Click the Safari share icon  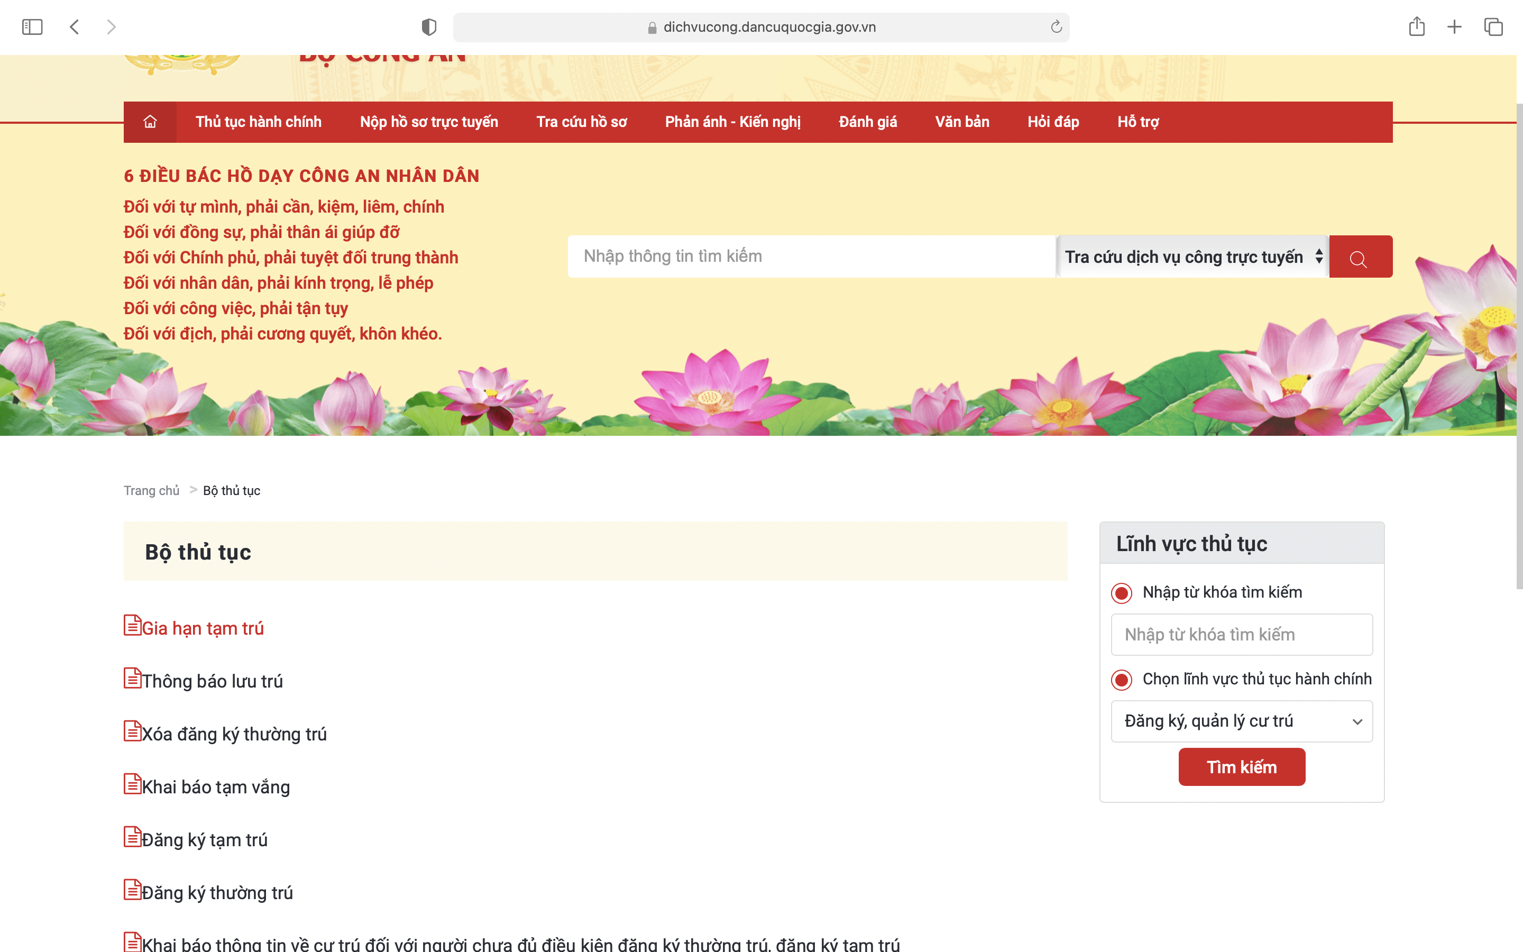pos(1417,26)
